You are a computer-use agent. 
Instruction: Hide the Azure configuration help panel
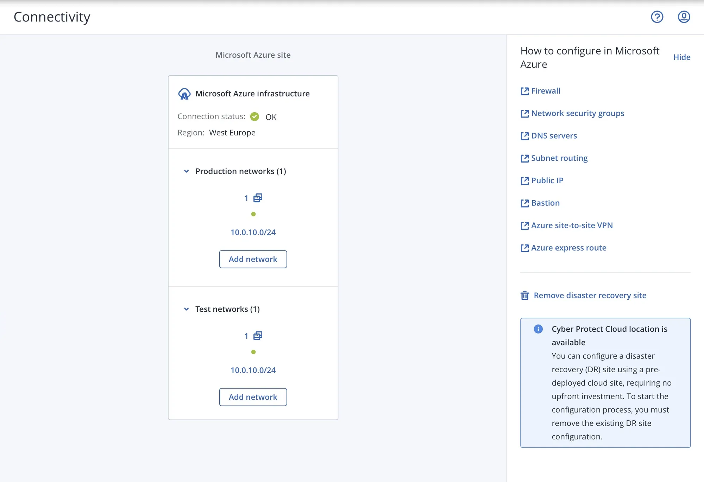pos(681,57)
